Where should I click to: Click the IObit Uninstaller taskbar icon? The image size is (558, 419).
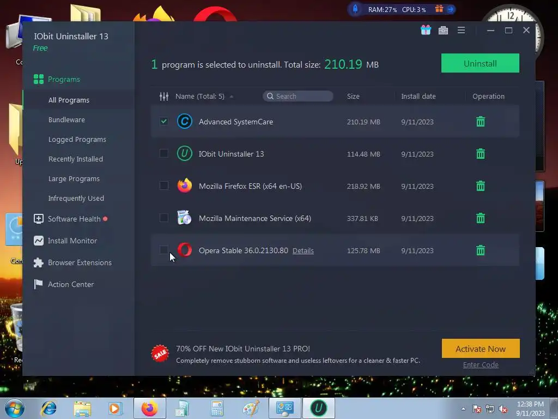coord(318,408)
